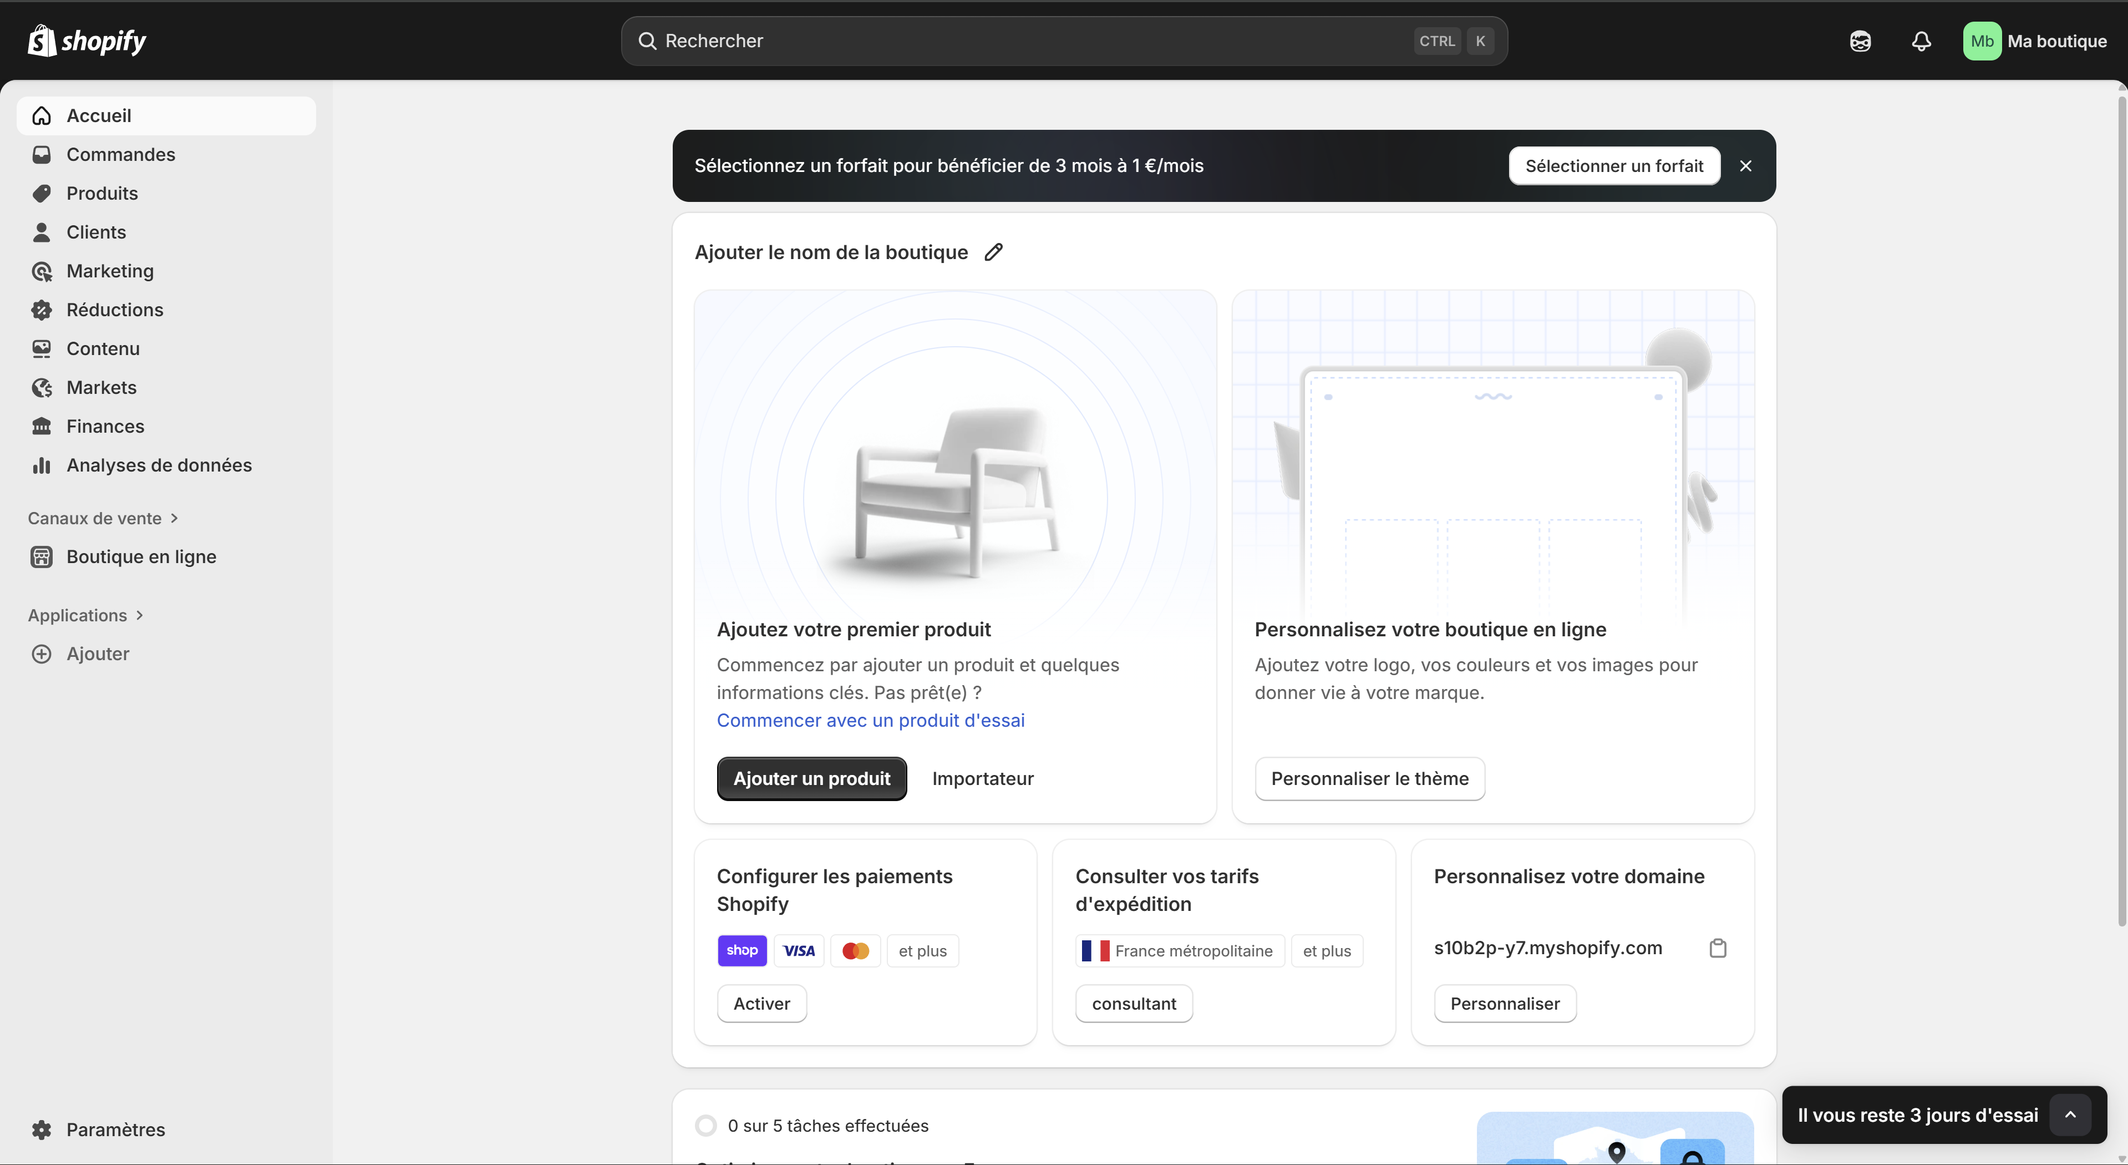Open Paramètres via the gear icon
Screen dimensions: 2128x1165
coord(41,1129)
